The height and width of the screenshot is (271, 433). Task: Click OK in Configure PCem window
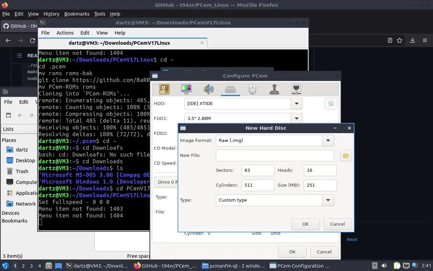tap(292, 252)
